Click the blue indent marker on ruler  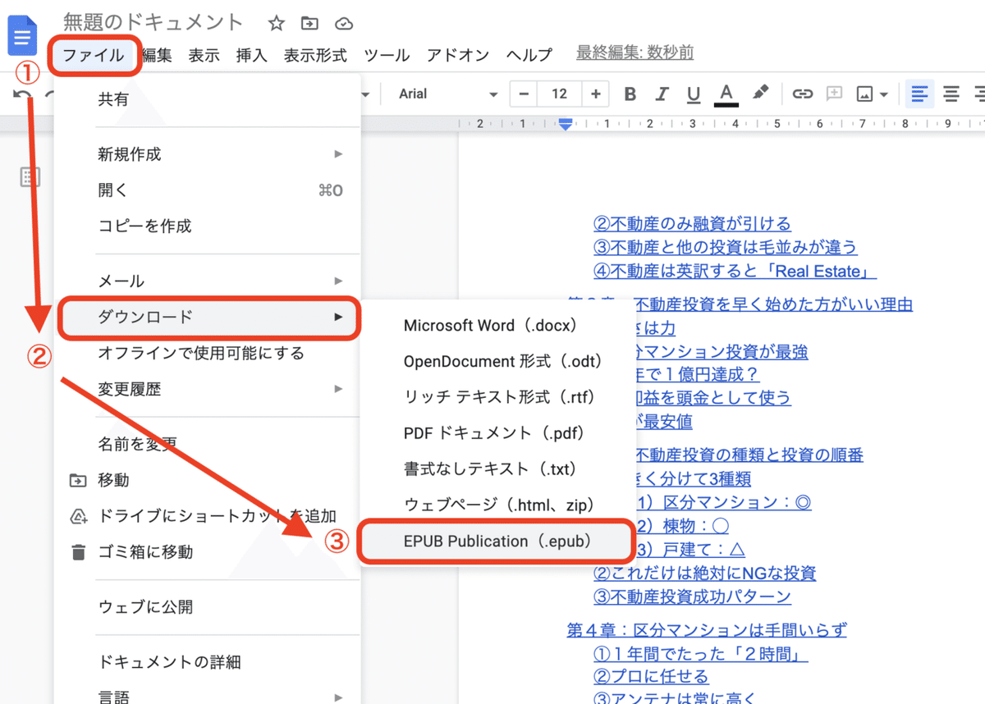566,124
